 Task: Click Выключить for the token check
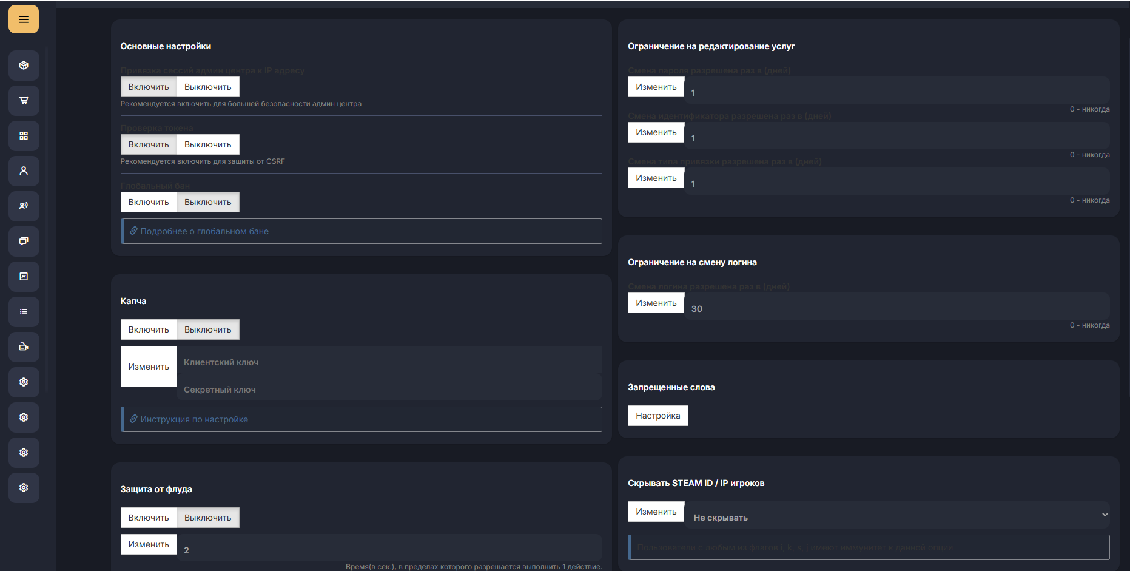pyautogui.click(x=207, y=144)
